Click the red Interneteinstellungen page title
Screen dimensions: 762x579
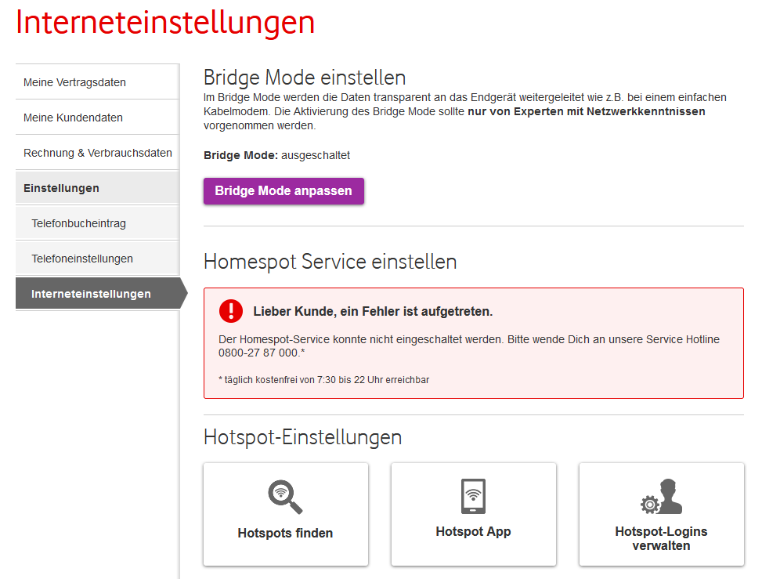click(x=165, y=22)
